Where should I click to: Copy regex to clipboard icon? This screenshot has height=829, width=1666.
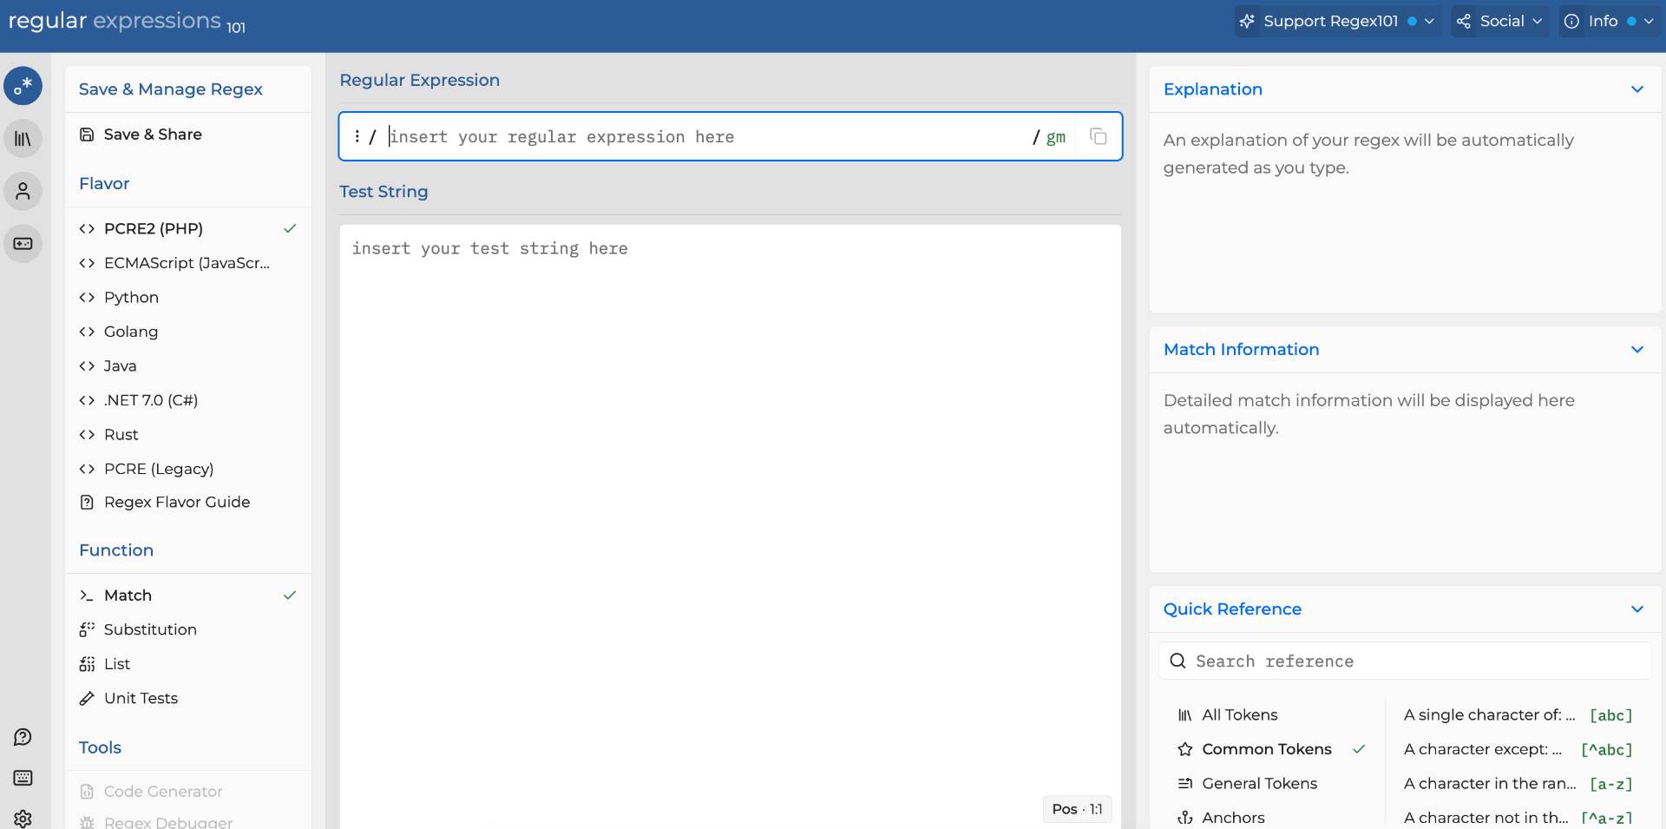pos(1098,136)
